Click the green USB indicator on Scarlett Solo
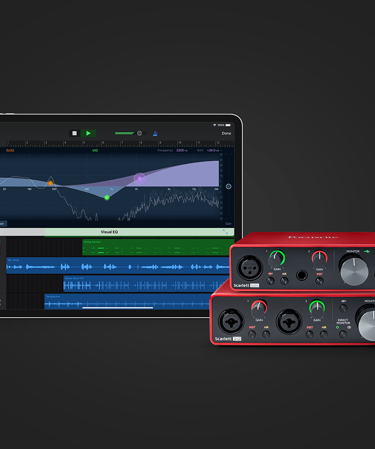This screenshot has width=375, height=449. pos(367,251)
